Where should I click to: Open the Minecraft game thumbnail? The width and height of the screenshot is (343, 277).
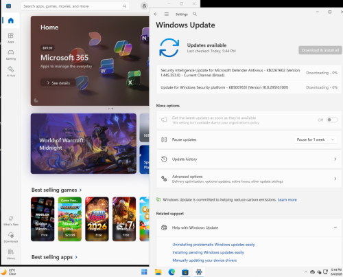[70, 219]
